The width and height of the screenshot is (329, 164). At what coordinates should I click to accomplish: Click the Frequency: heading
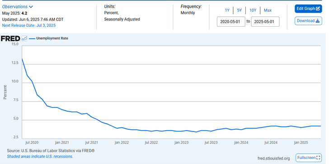pyautogui.click(x=191, y=6)
